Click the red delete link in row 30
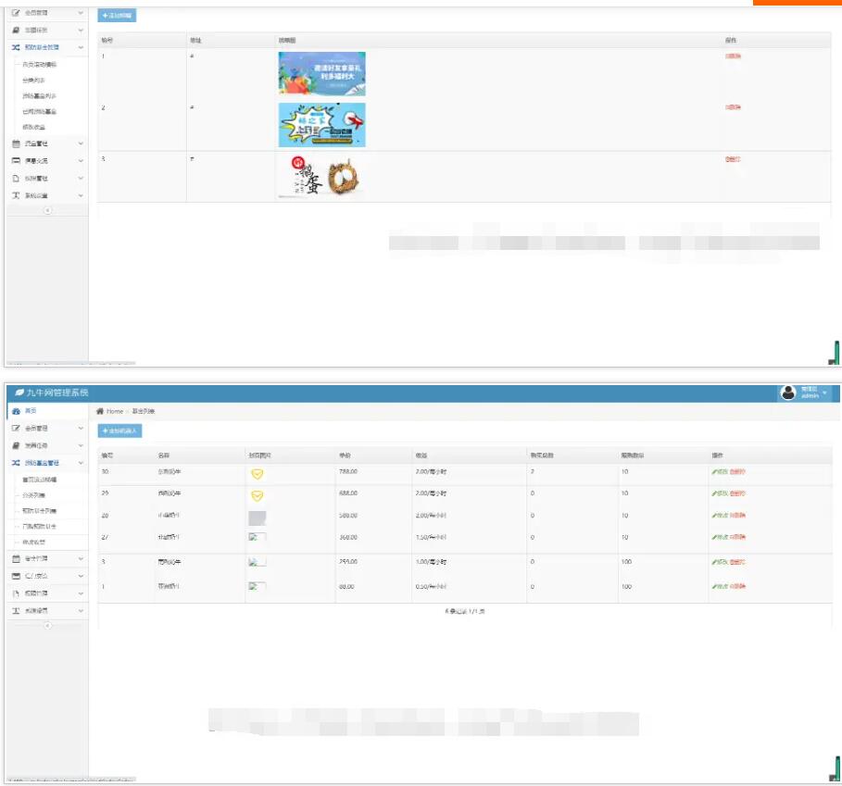Screen dimensions: 842x786 736,472
